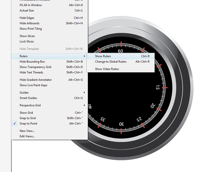The image size is (207, 172).
Task: Choose Hide Gradient Annotator
Action: (50, 80)
